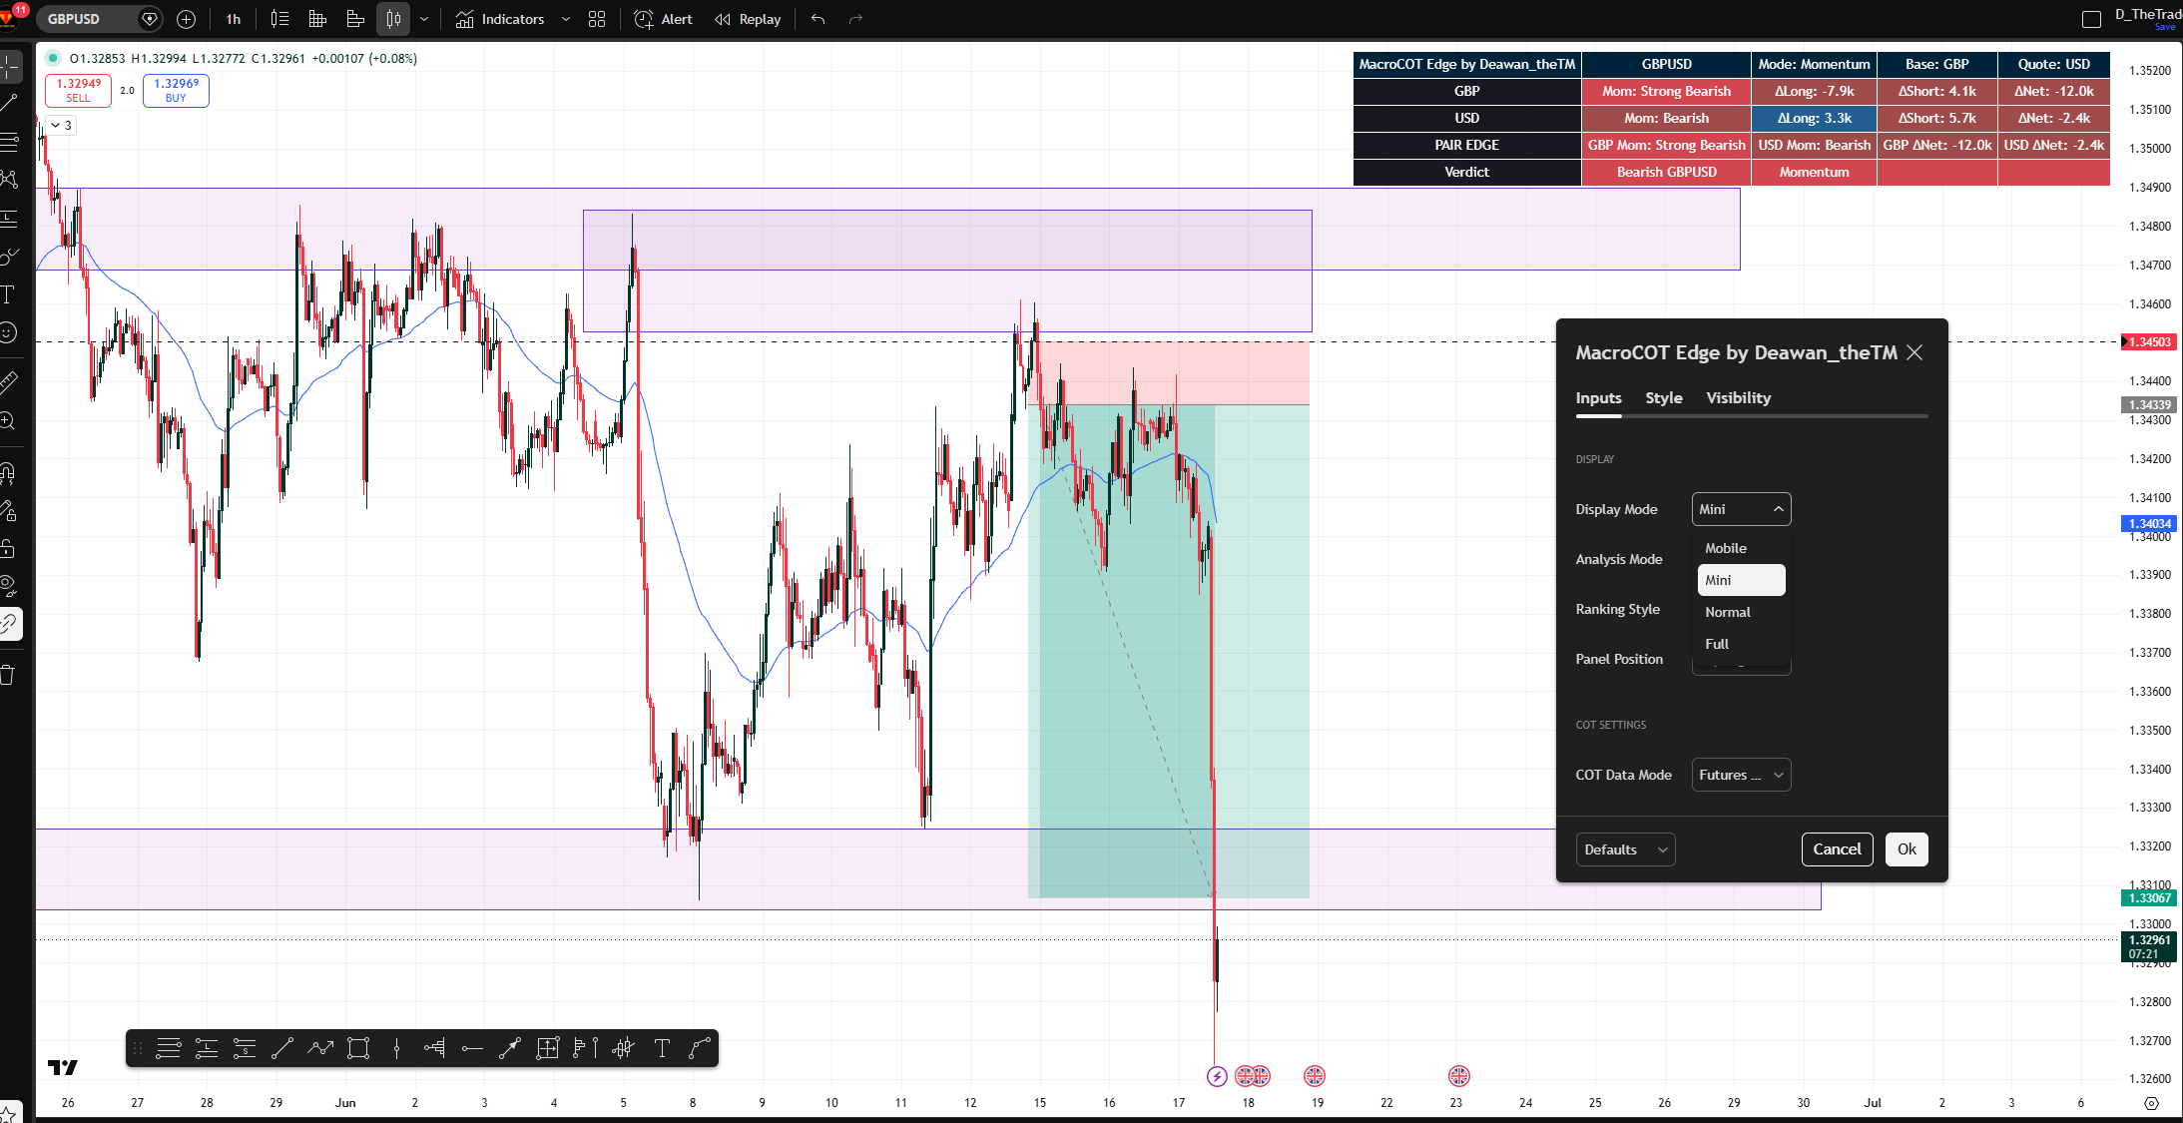Image resolution: width=2183 pixels, height=1123 pixels.
Task: Confirm settings with Ok
Action: [x=1907, y=849]
